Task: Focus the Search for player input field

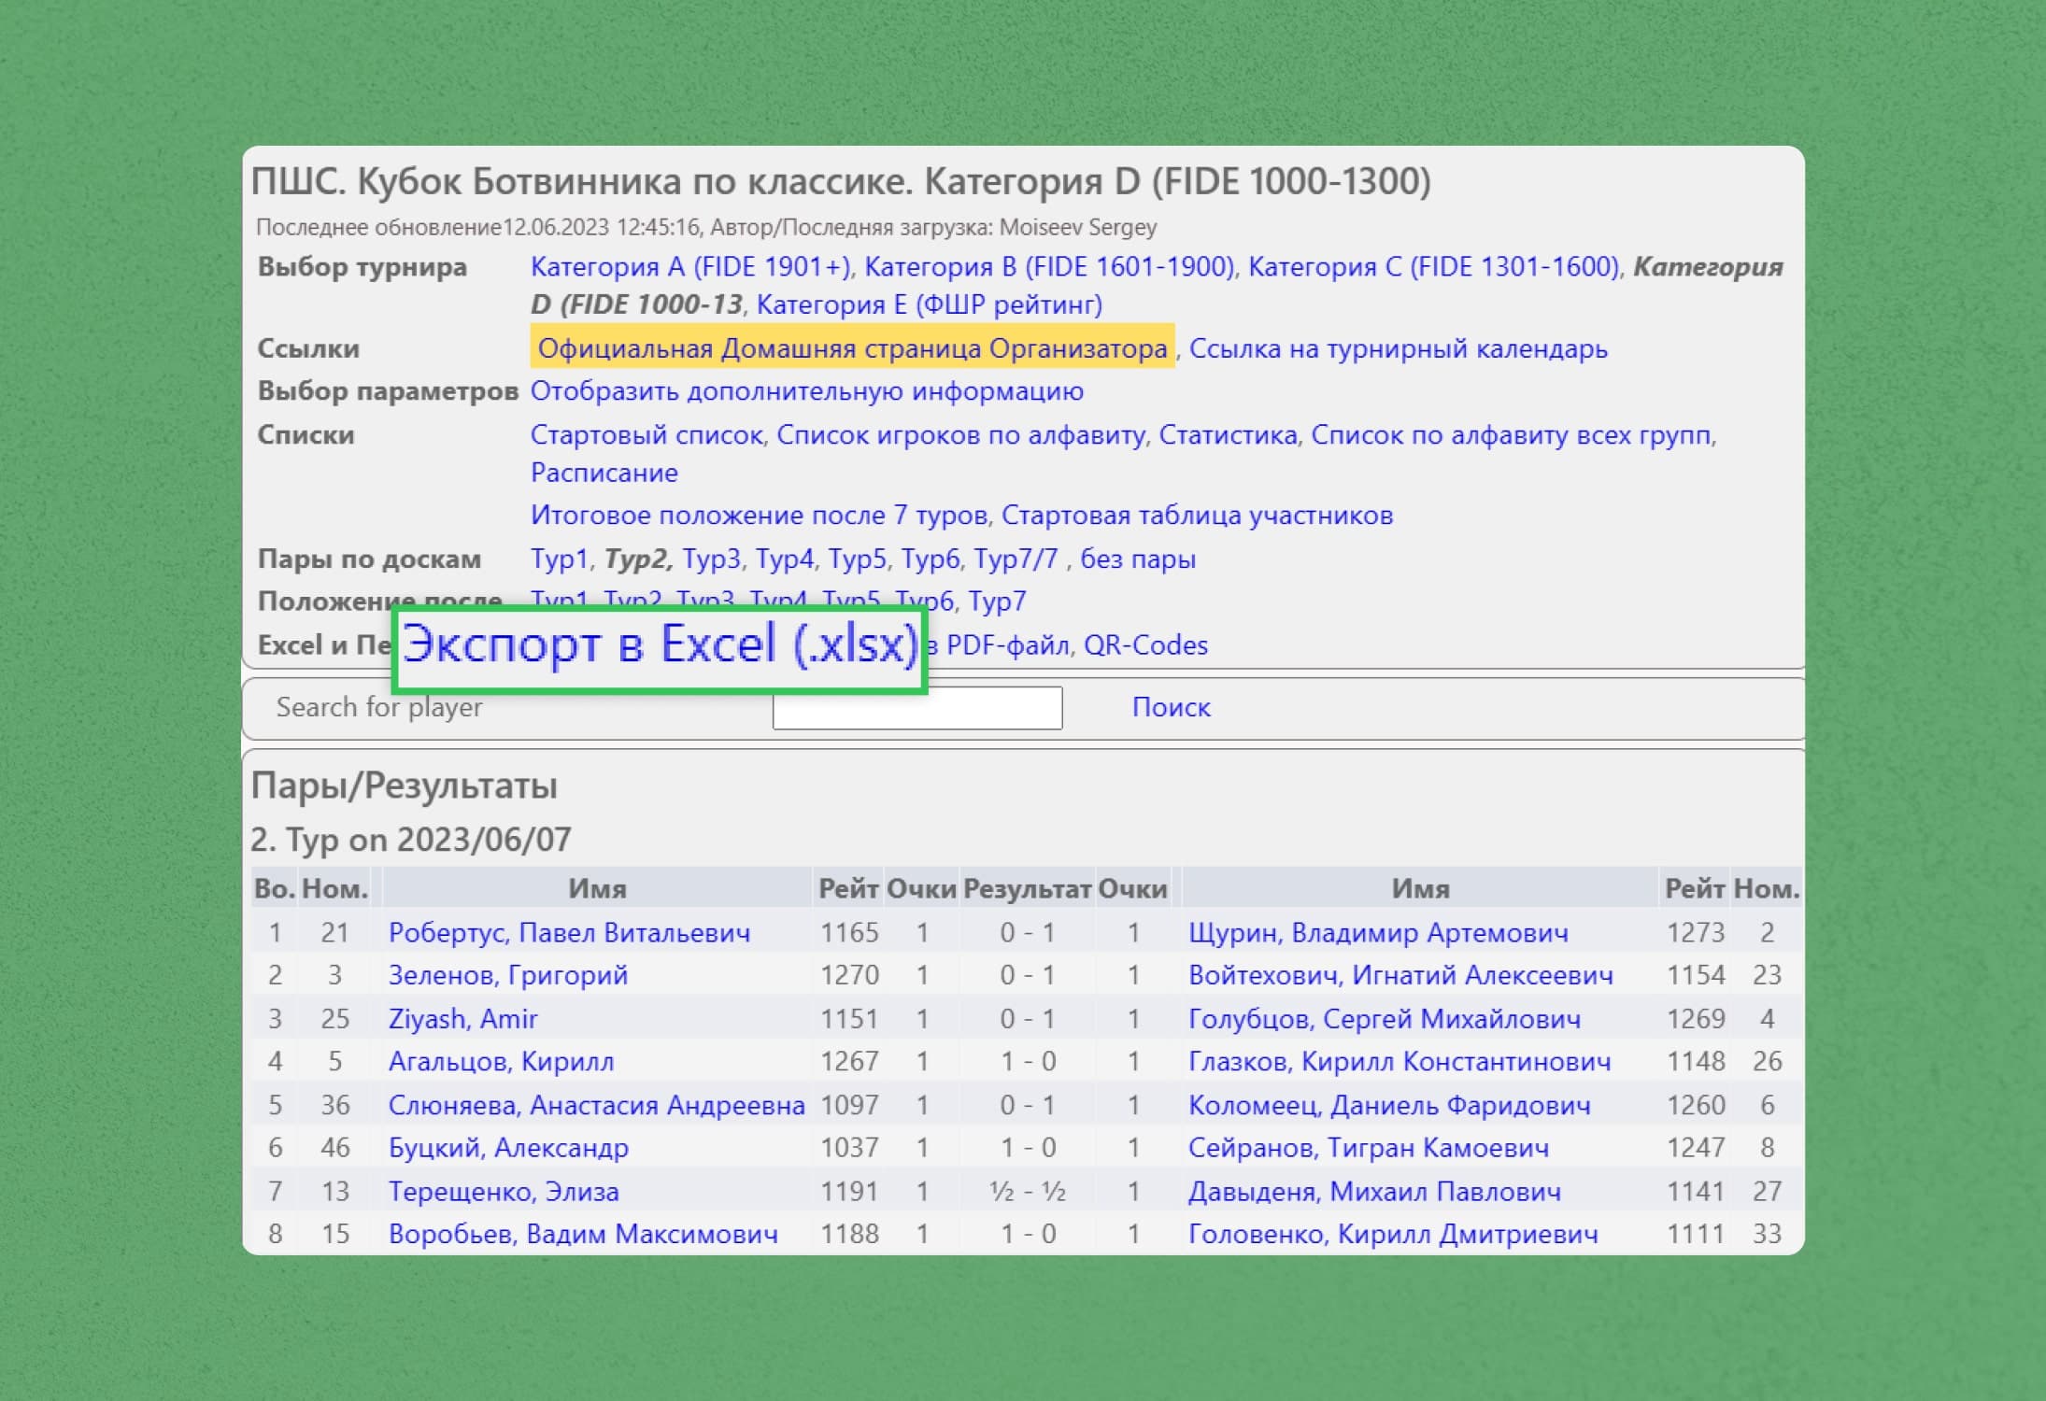Action: (917, 708)
